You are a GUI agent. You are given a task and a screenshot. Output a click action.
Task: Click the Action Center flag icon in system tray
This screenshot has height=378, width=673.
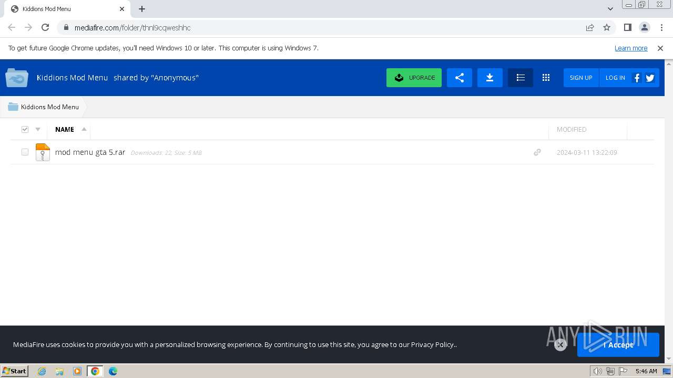coord(623,371)
